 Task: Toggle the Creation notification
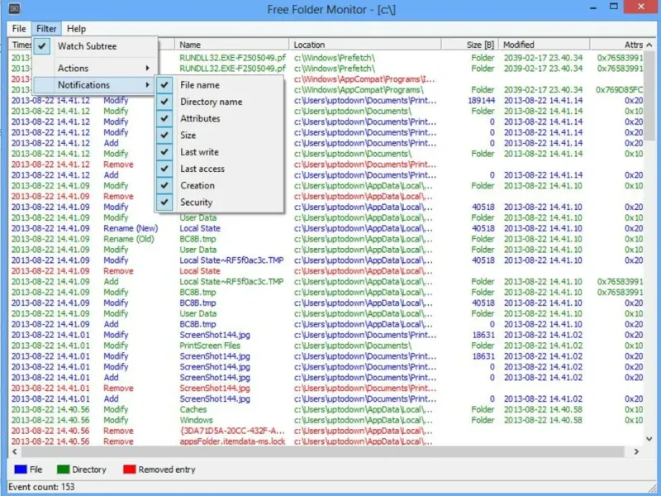[x=164, y=185]
